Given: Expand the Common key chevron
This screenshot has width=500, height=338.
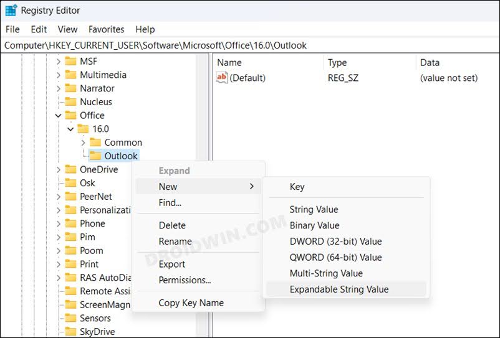Looking at the screenshot, I should [83, 143].
